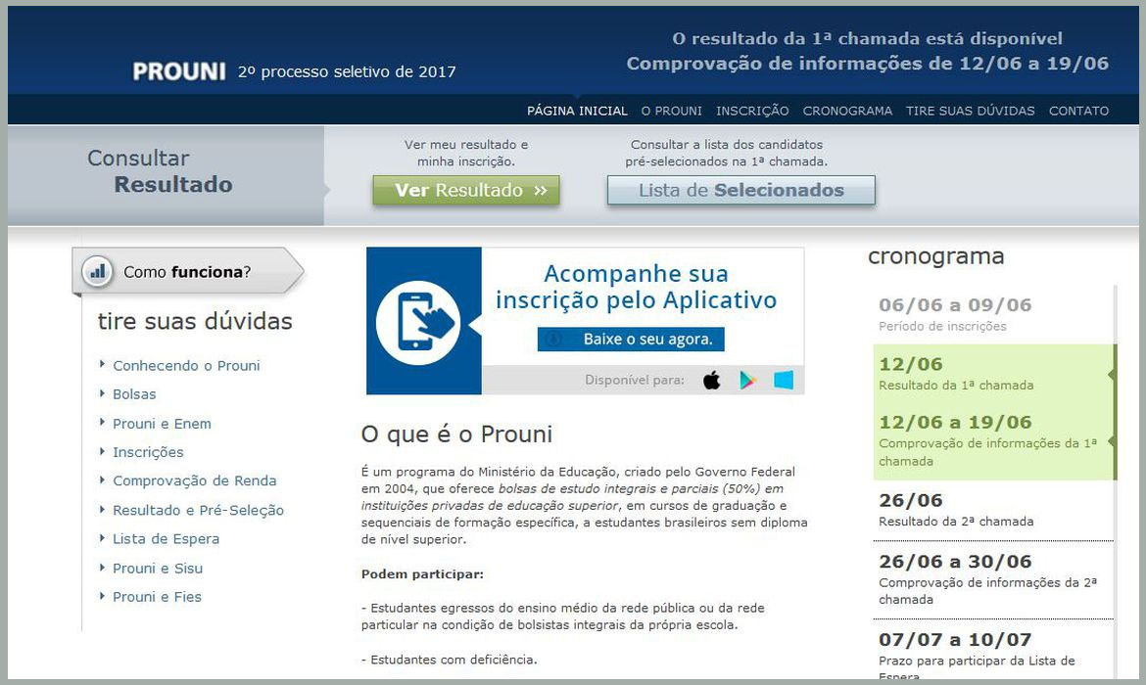1146x685 pixels.
Task: Click the smartphone app icon in banner
Action: pyautogui.click(x=418, y=323)
